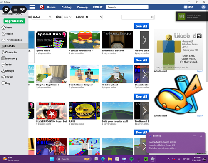Open Hospital Nightmare 3 thumbnail
Viewport: 208px width, 163px height.
52,74
